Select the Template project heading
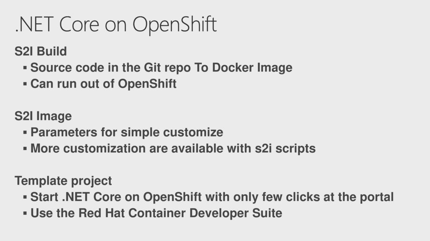This screenshot has width=430, height=241. [x=63, y=181]
